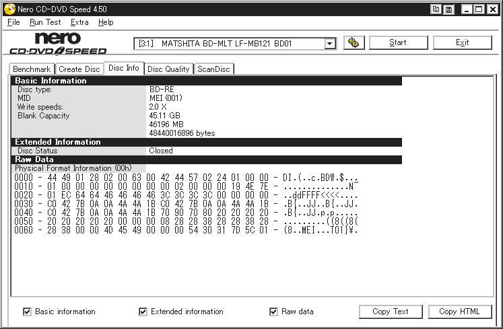Switch to the ScanDisc tab
The width and height of the screenshot is (503, 329).
tap(213, 69)
